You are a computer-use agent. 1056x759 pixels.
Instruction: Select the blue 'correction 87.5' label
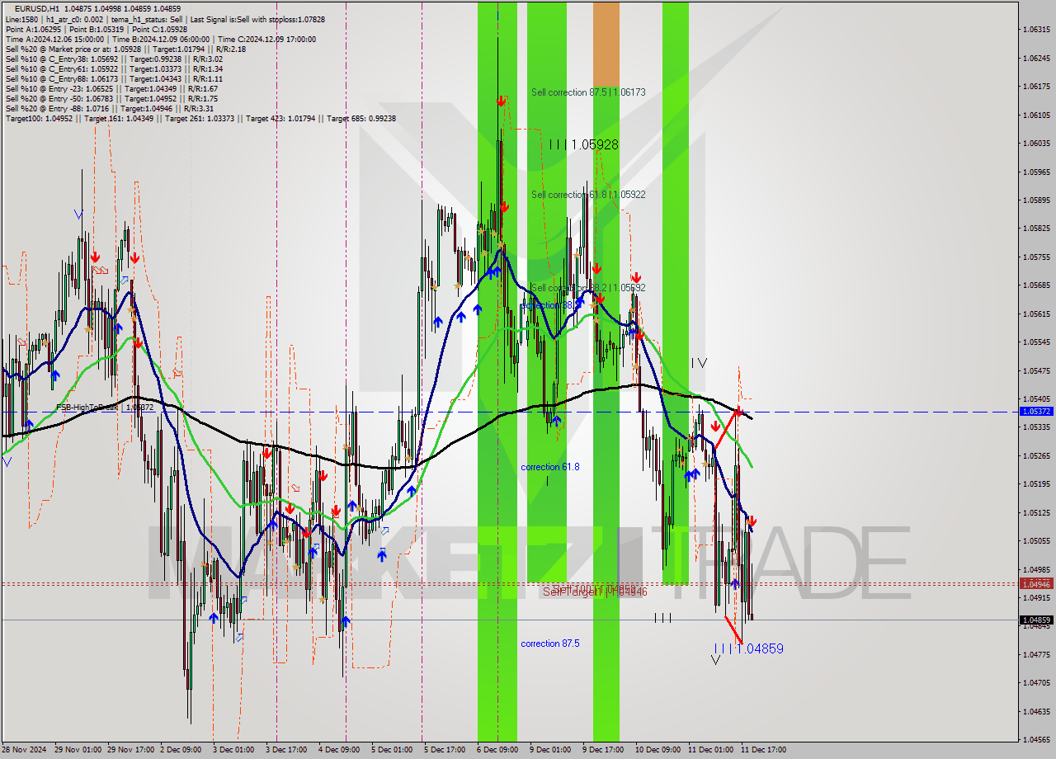tap(550, 643)
